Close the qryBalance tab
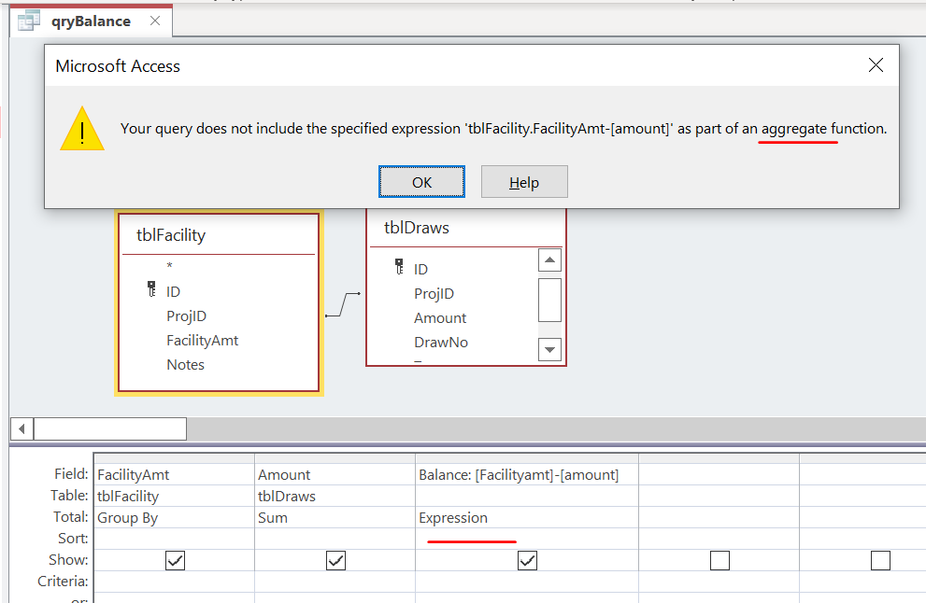This screenshot has width=926, height=603. point(154,19)
